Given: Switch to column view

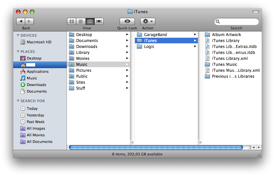Looking at the screenshot, I should click(x=90, y=22).
